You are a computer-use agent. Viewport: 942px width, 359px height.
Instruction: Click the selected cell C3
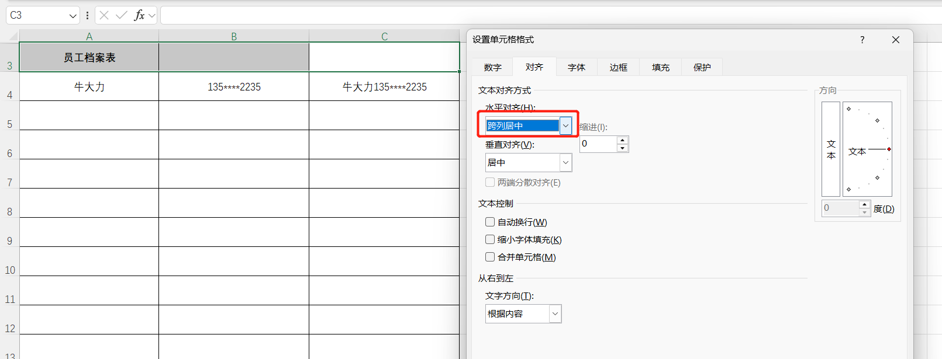pyautogui.click(x=384, y=57)
